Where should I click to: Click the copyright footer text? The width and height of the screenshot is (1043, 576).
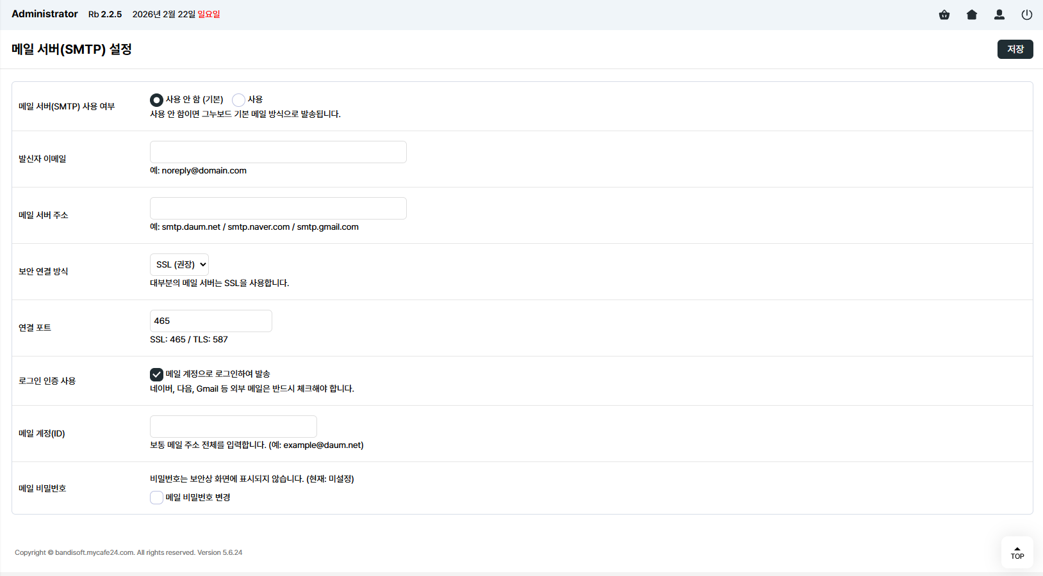[129, 553]
